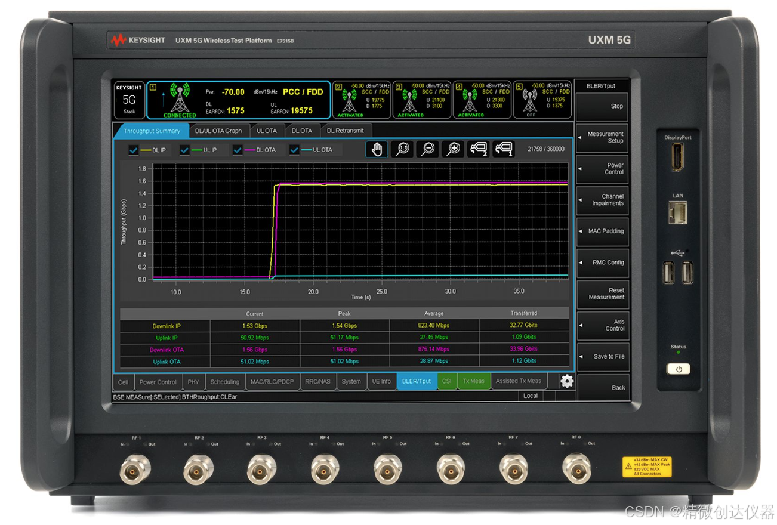
Task: Click the 875.14 Mbps average cell
Action: point(434,350)
